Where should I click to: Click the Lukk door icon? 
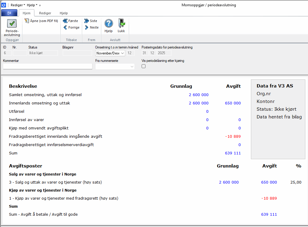(121, 24)
